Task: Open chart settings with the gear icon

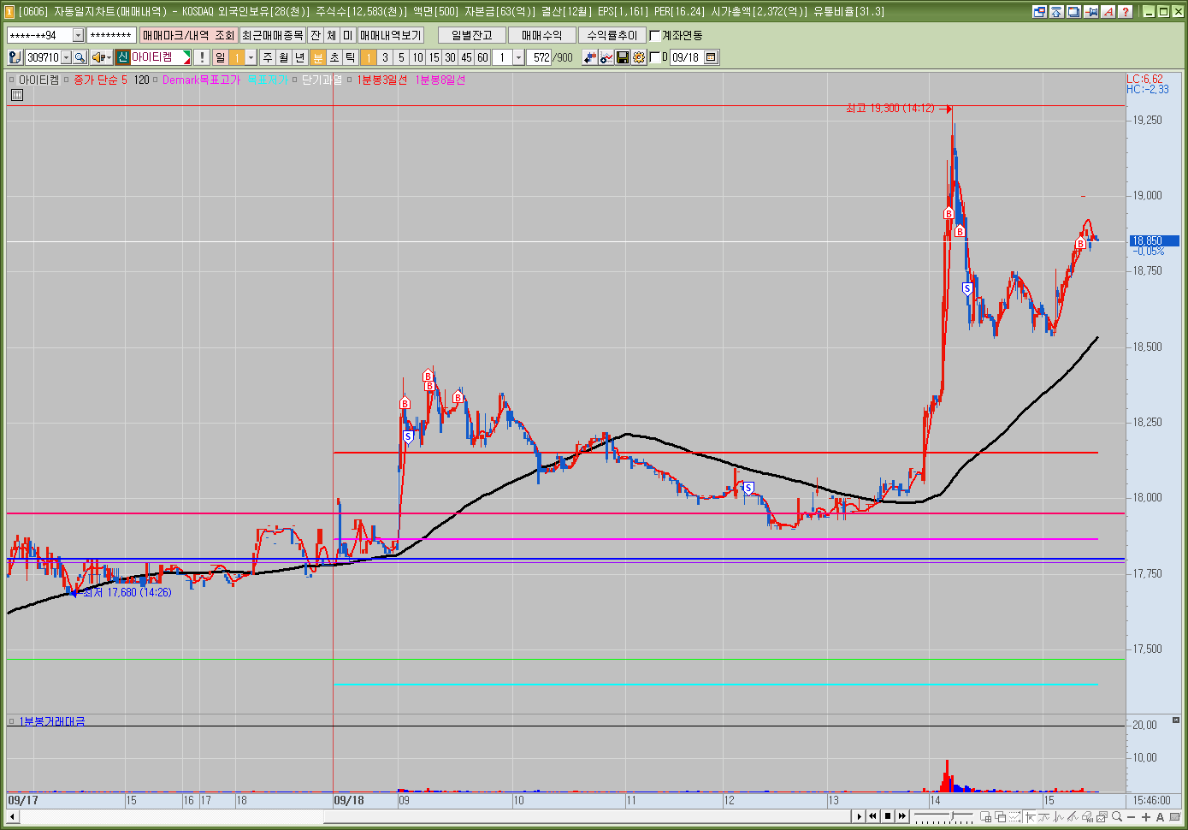Action: pyautogui.click(x=639, y=57)
